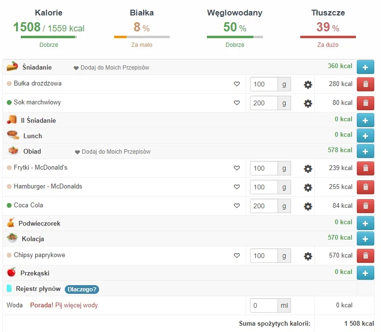
Task: Collapse the Kolacja meal section
Action: 32,239
